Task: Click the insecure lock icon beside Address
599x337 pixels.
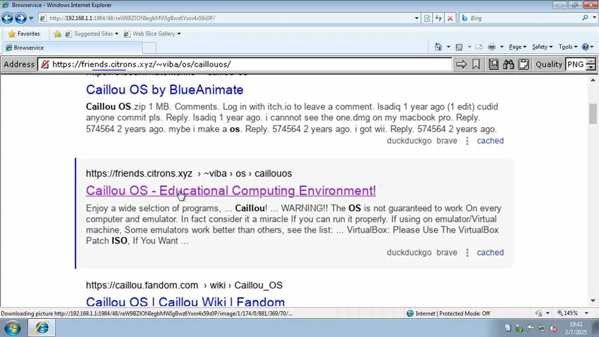Action: pos(45,65)
